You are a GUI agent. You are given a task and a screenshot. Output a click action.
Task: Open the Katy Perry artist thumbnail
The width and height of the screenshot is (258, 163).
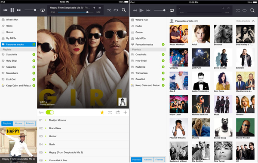click(223, 81)
